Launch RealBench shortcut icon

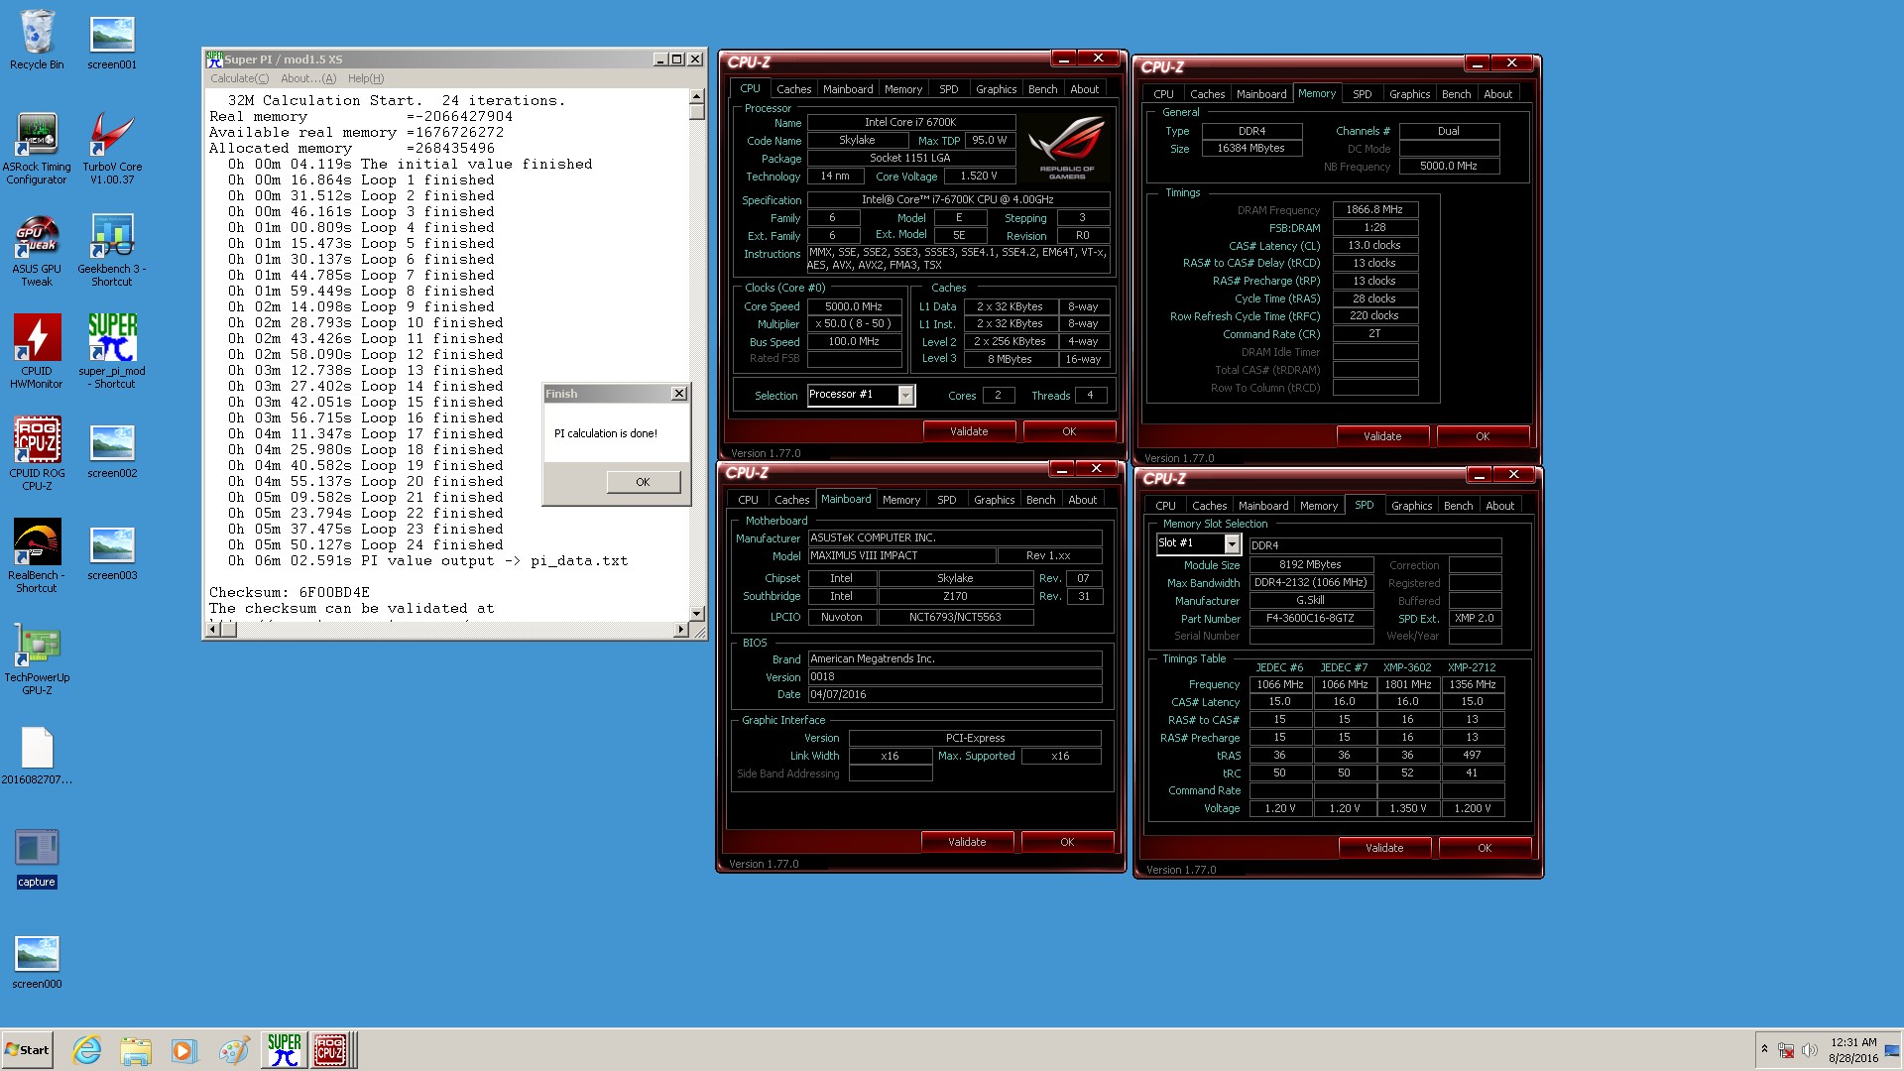pyautogui.click(x=37, y=556)
